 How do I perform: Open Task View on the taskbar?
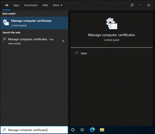point(82,130)
